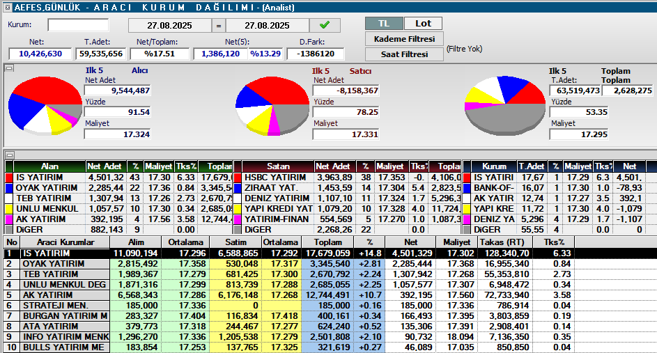Click the T.Adet value 59,535,656
Screen dimensions: 657x353
pos(100,54)
